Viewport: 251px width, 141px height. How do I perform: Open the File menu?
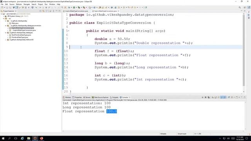pos(2,4)
